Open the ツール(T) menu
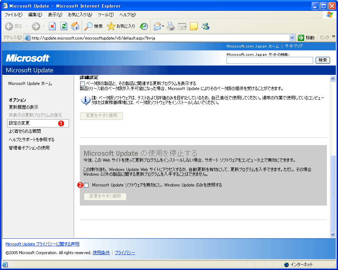 click(106, 15)
